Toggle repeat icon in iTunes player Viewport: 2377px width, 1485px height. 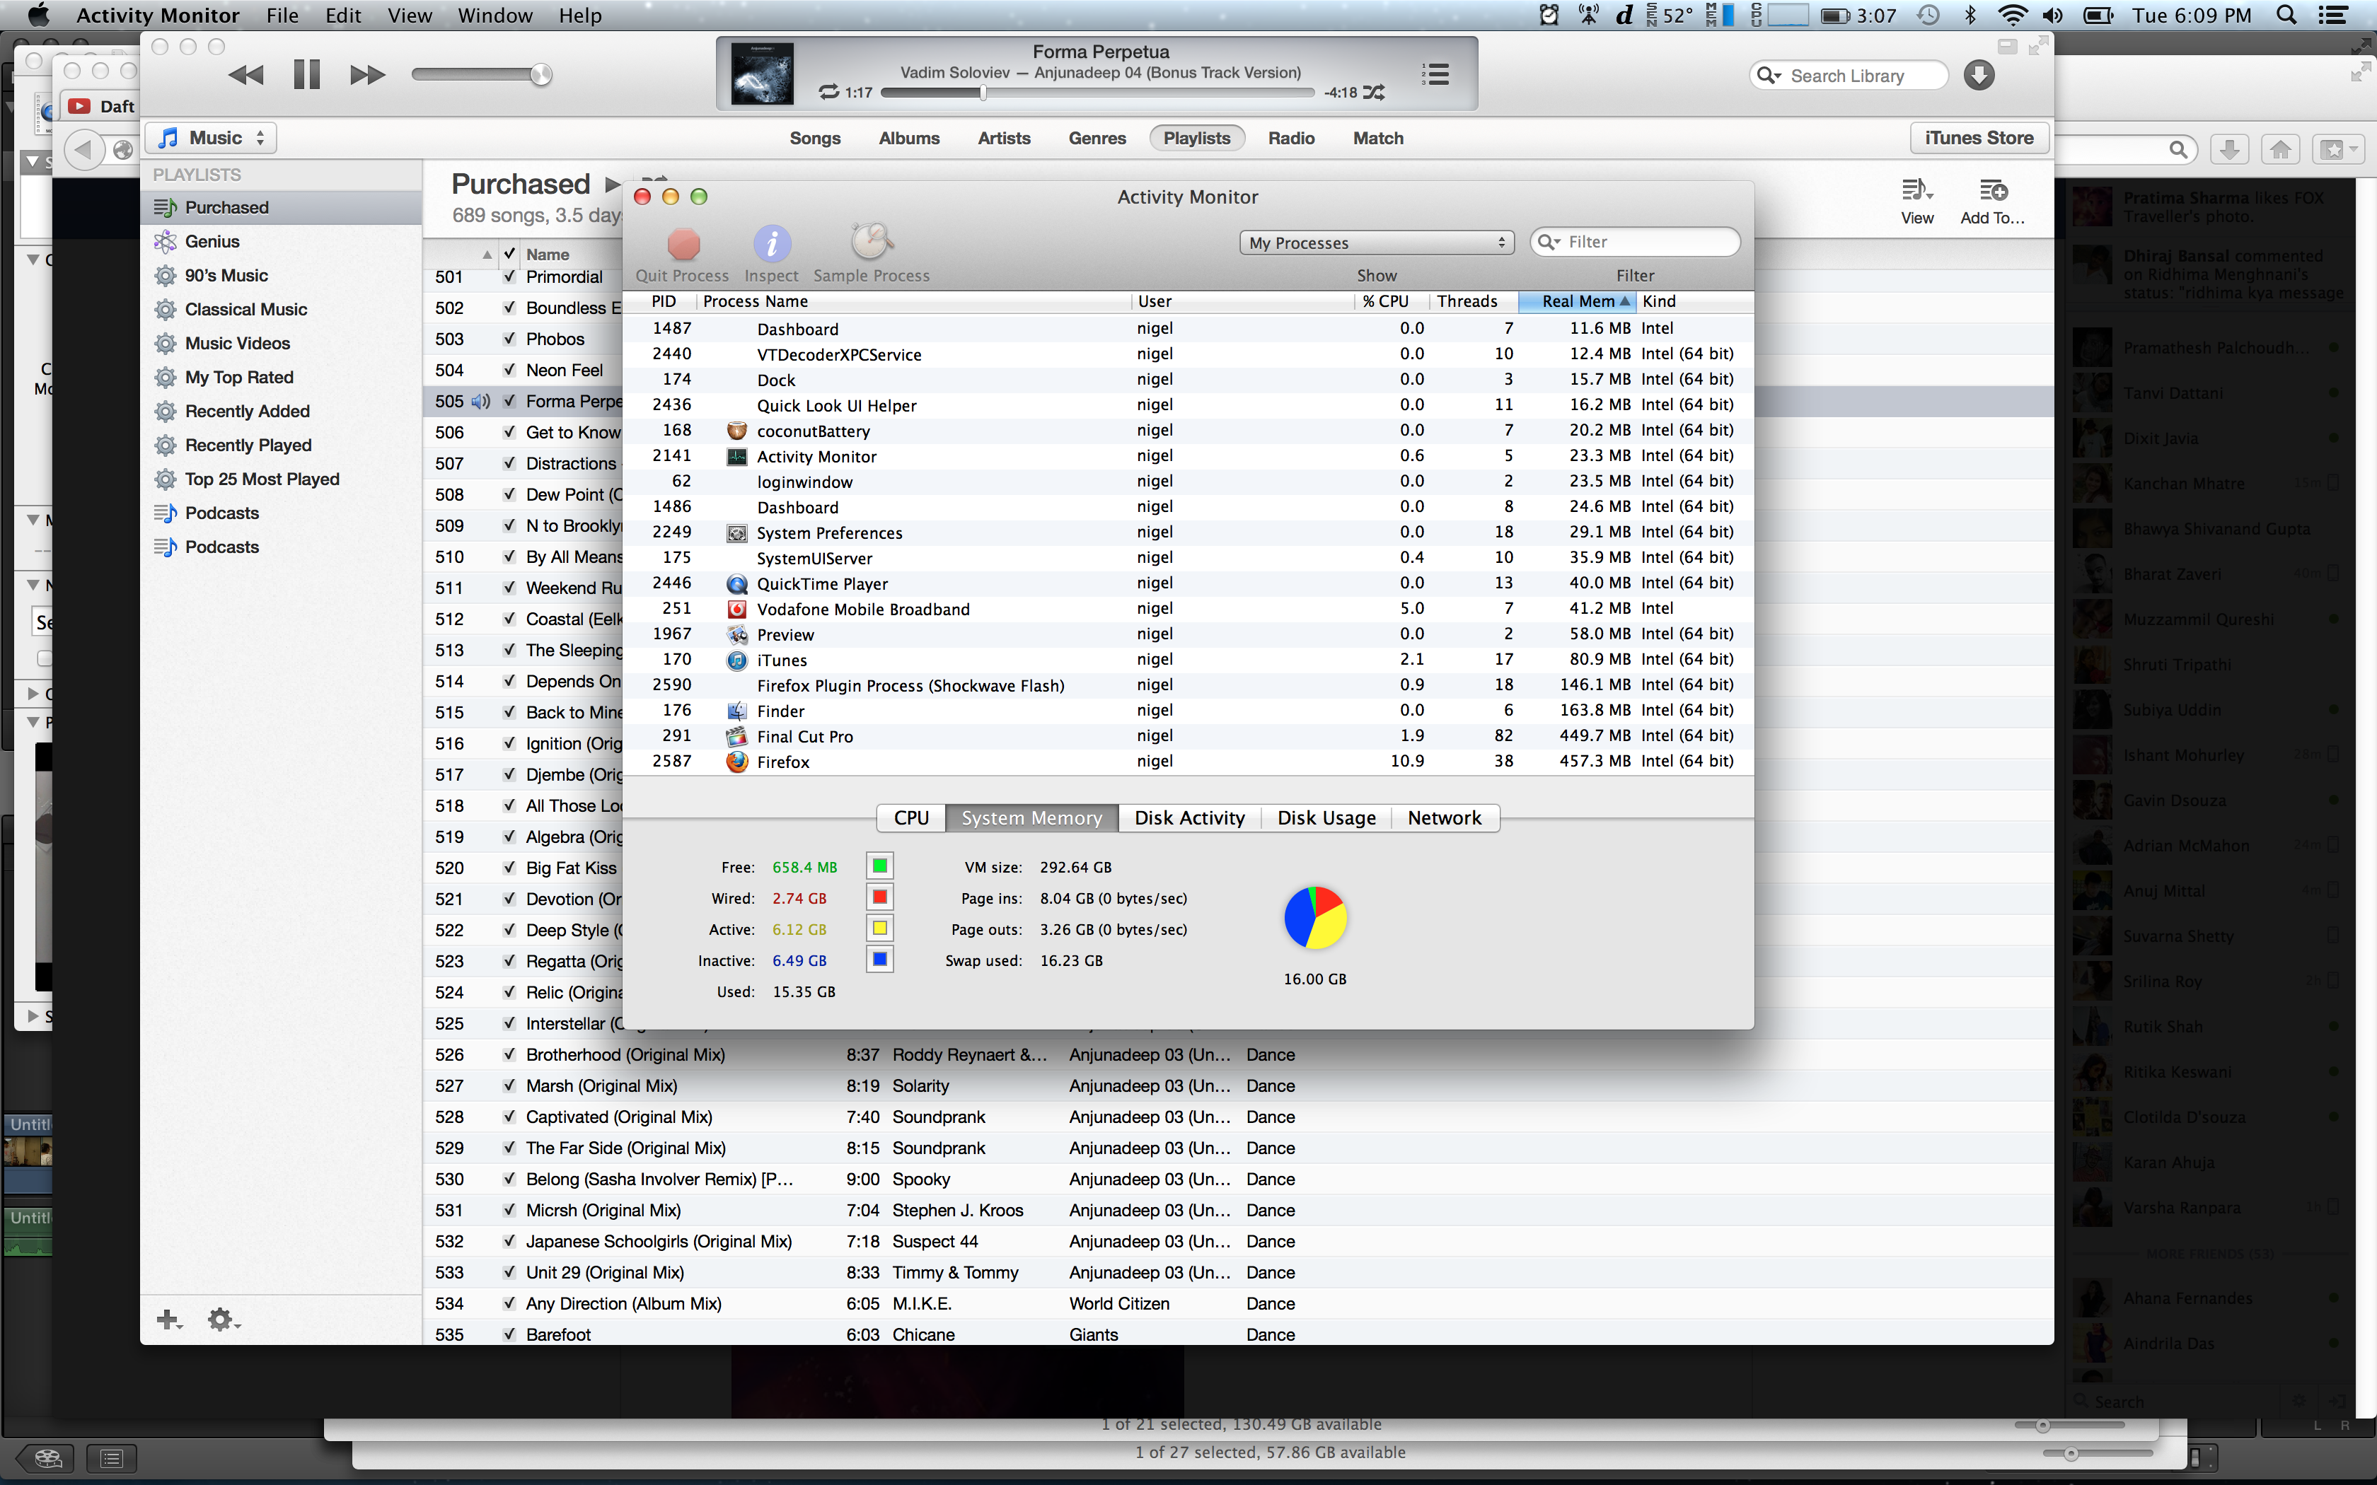coord(829,93)
